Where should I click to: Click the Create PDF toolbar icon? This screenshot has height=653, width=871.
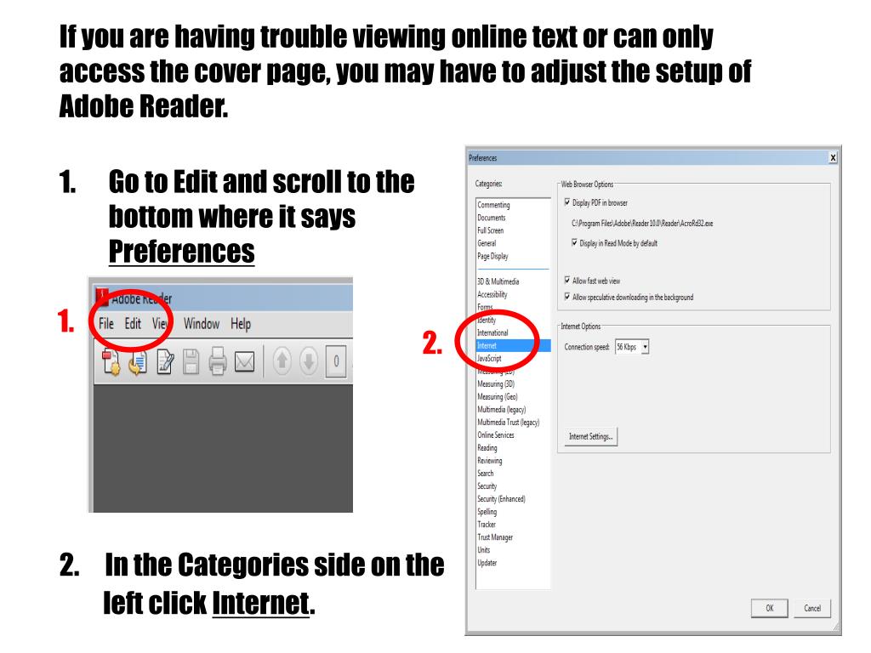[111, 362]
